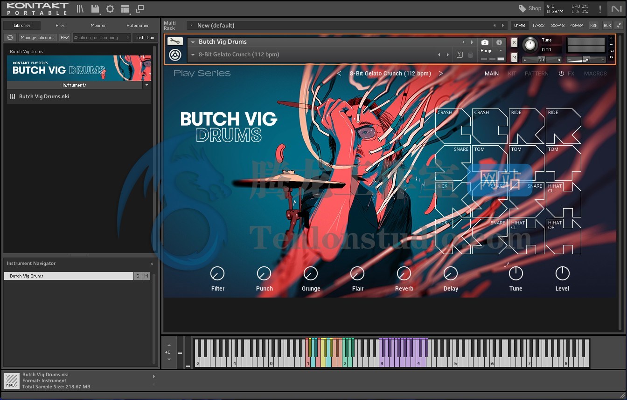627x400 pixels.
Task: Load the previous instrument arrow for Butch Vig Drums
Action: click(x=463, y=42)
